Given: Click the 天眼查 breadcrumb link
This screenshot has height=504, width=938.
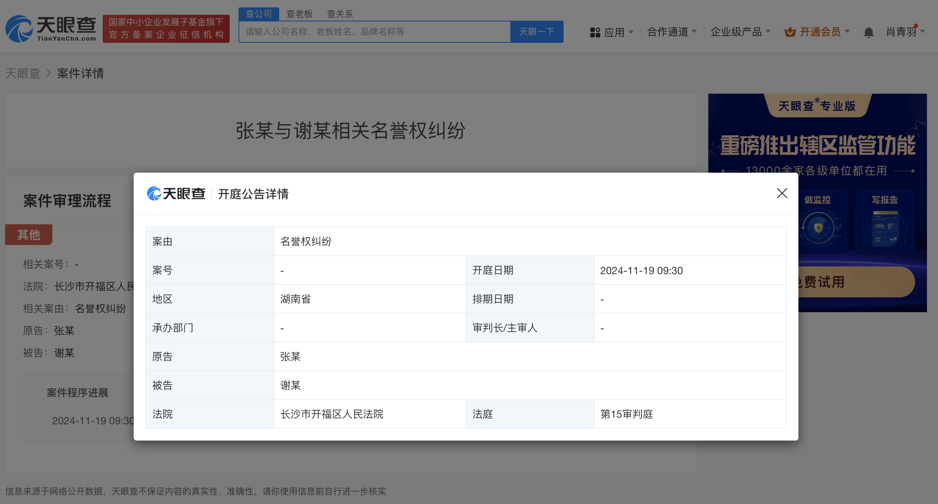Looking at the screenshot, I should [x=23, y=73].
